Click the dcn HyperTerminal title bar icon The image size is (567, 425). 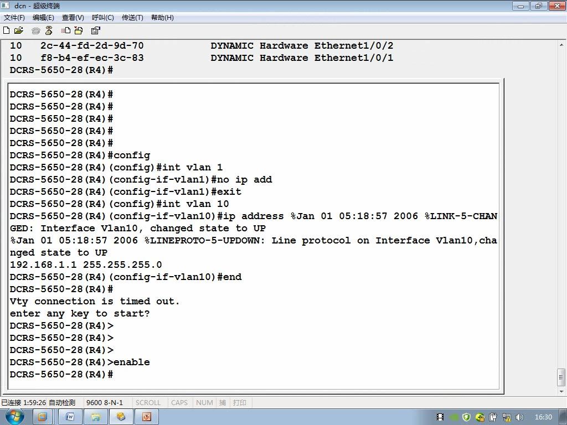(x=6, y=6)
